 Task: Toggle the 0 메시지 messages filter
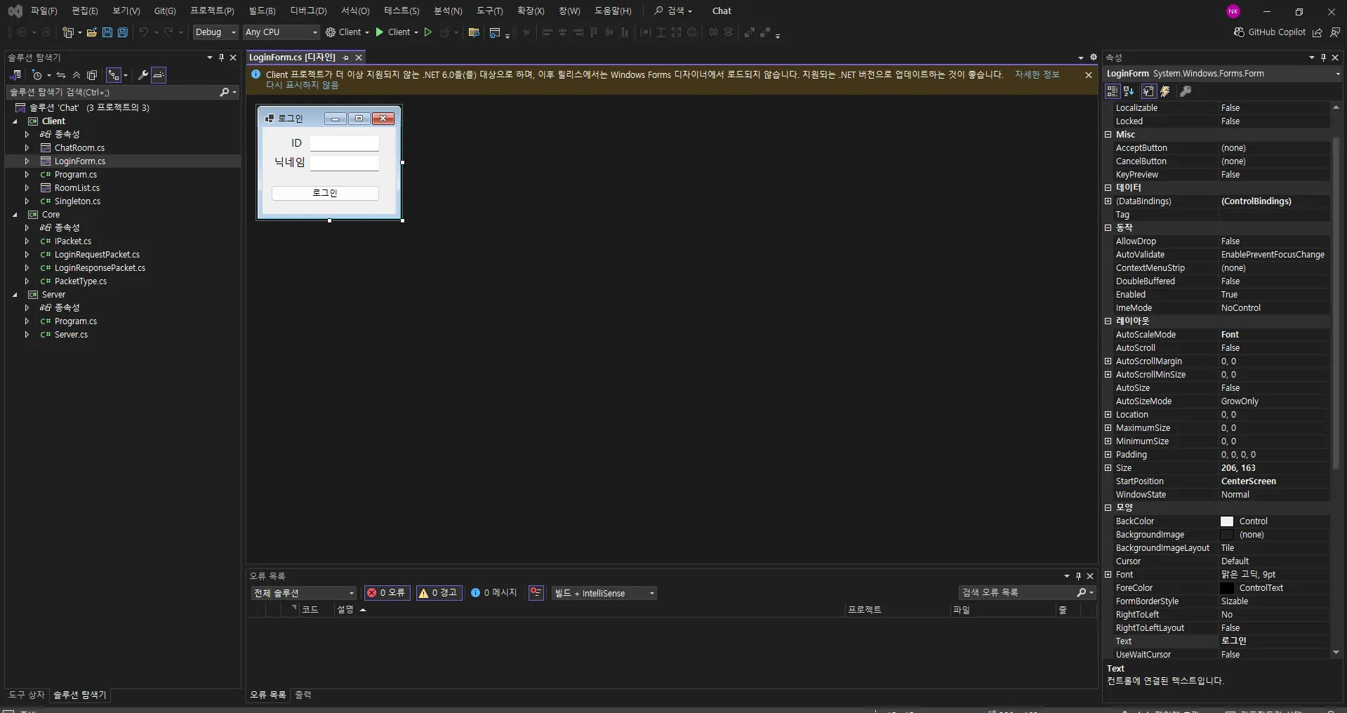click(494, 593)
